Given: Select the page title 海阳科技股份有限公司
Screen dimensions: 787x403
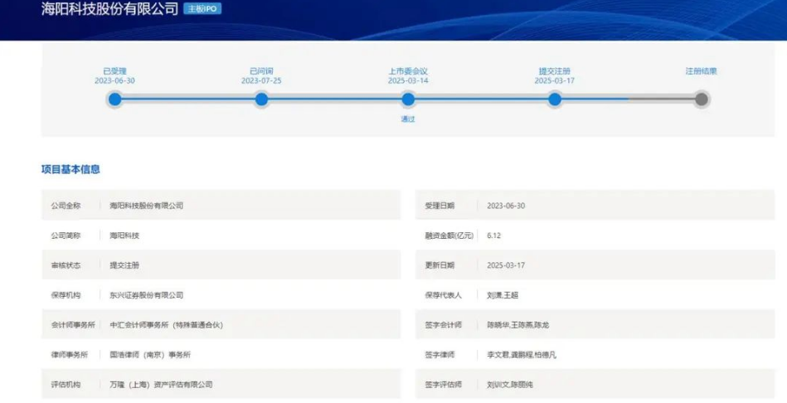Looking at the screenshot, I should pyautogui.click(x=109, y=8).
